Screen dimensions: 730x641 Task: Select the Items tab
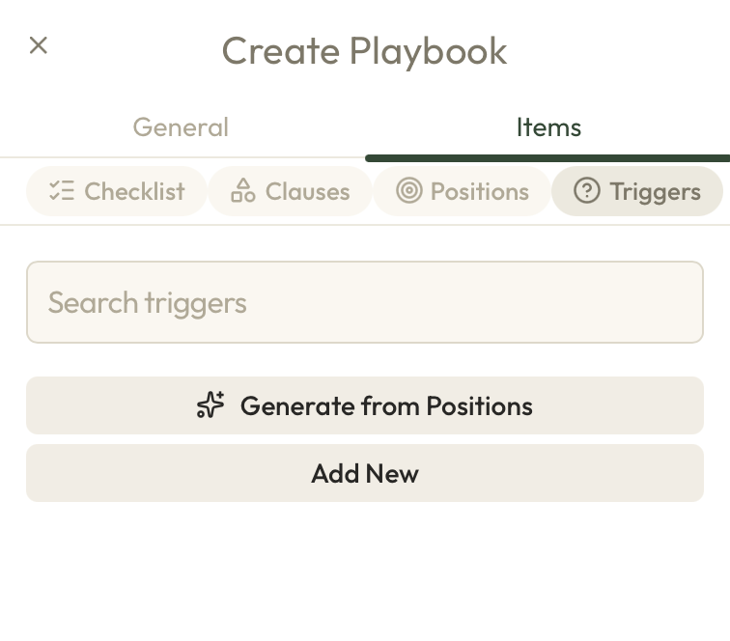[548, 127]
